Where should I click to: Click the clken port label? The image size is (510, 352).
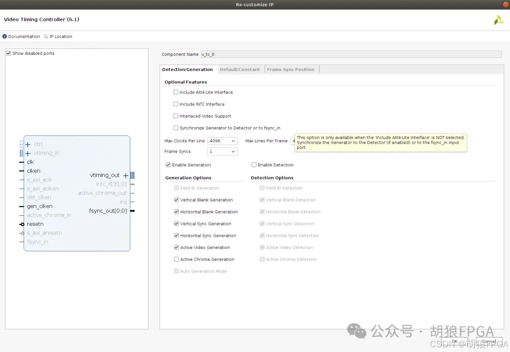point(34,171)
